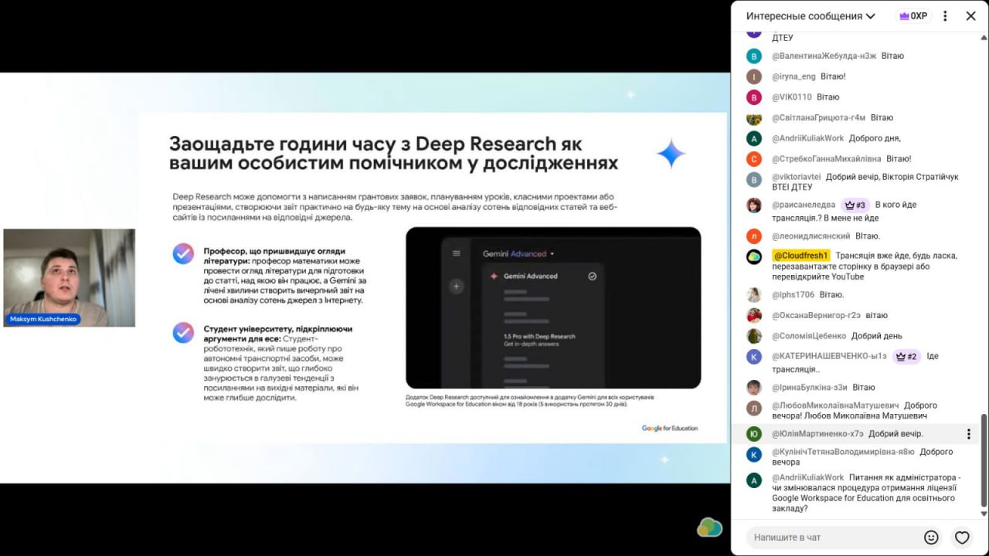Image resolution: width=989 pixels, height=556 pixels.
Task: Open options for ЮліяМартиненко's message
Action: click(968, 434)
